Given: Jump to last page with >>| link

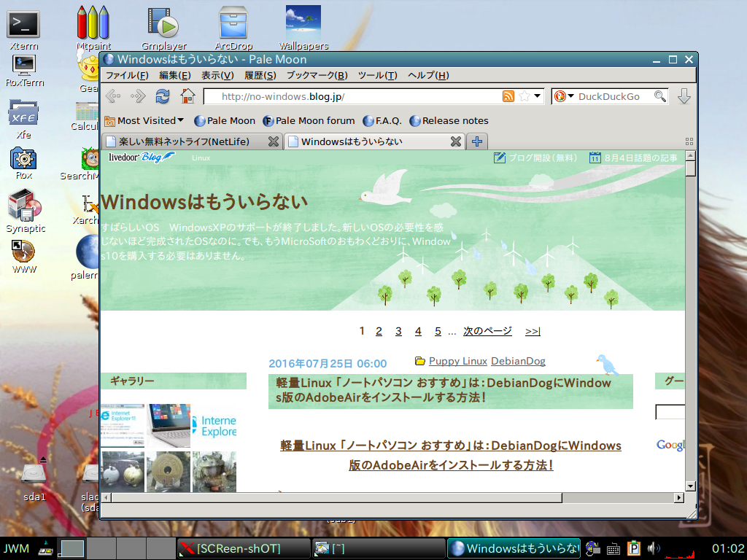Looking at the screenshot, I should click(533, 331).
